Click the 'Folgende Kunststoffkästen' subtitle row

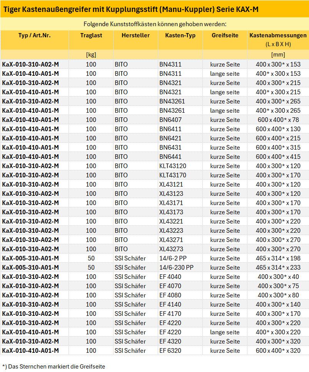coord(155,24)
